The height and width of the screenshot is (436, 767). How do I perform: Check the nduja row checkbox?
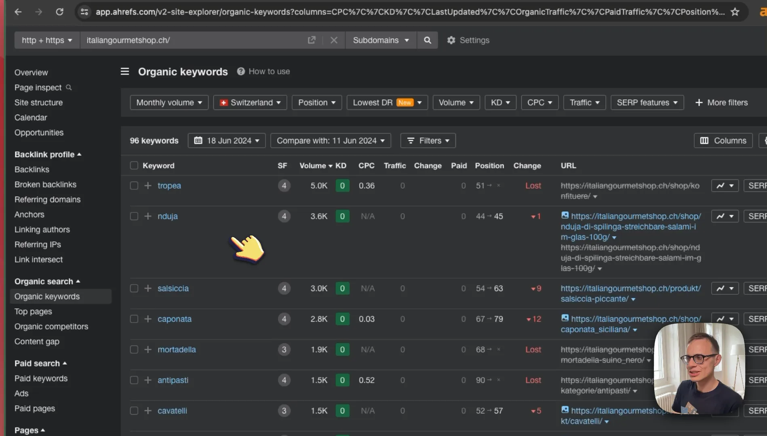click(x=134, y=216)
